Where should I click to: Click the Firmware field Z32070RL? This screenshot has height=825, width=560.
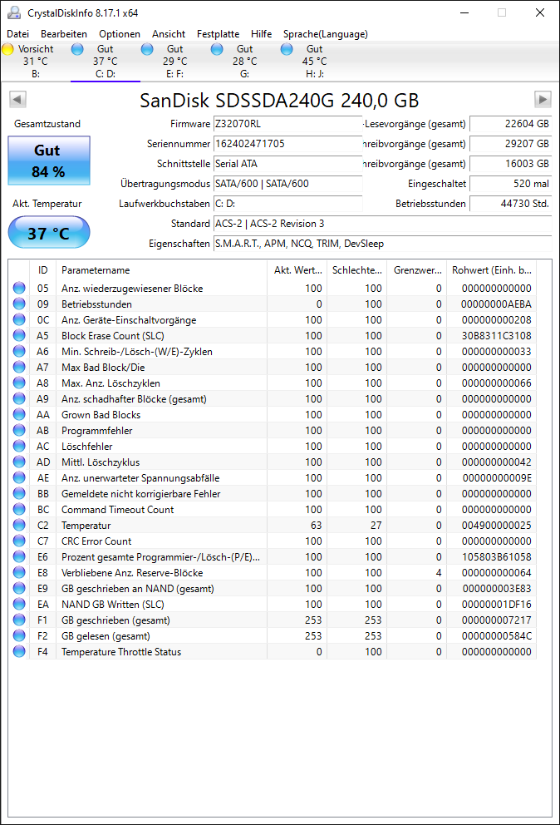click(287, 124)
